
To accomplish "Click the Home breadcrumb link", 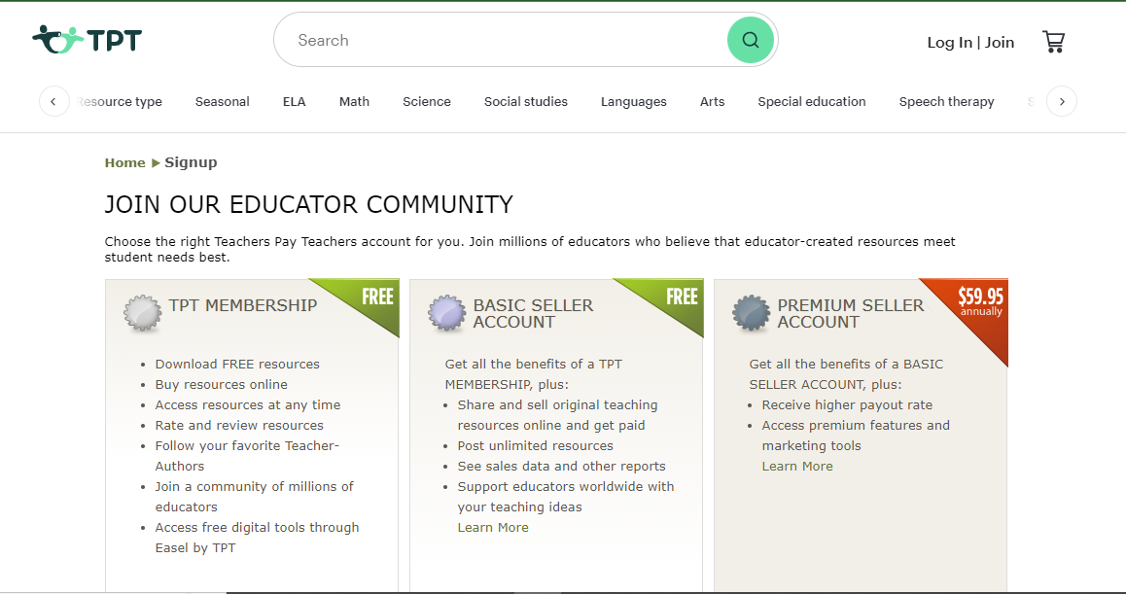I will coord(124,162).
